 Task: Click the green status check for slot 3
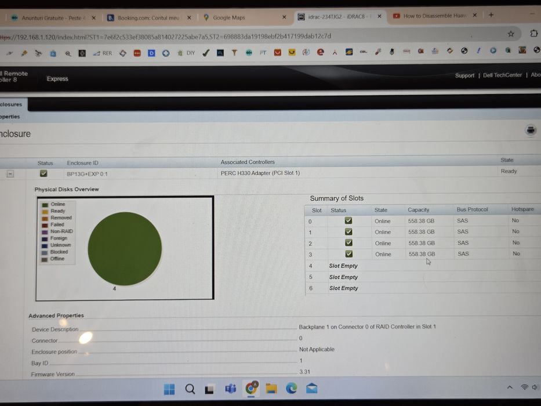(349, 254)
